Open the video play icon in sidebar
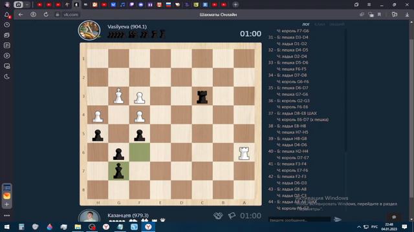 pos(7,56)
